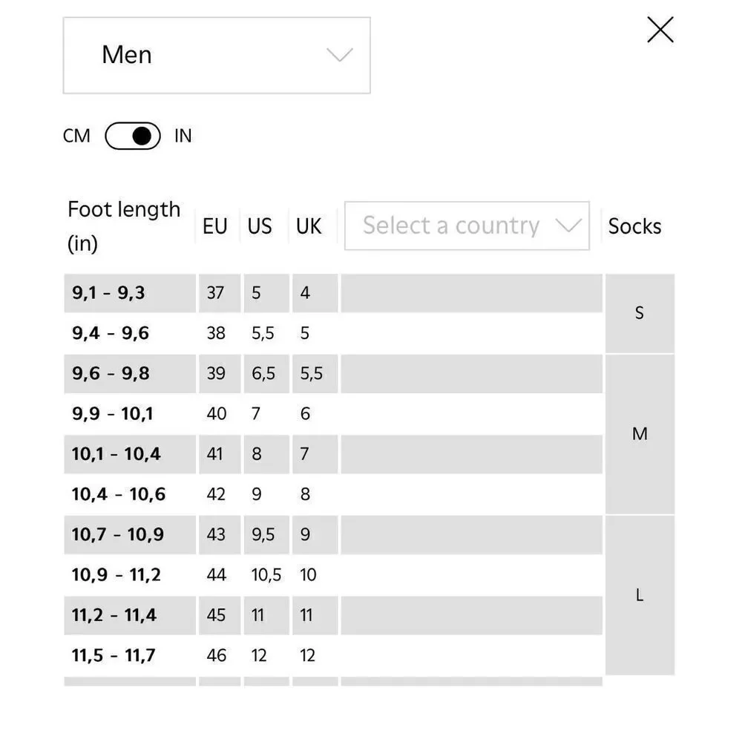Choose the sock size S cell
This screenshot has width=742, height=742.
pyautogui.click(x=640, y=313)
